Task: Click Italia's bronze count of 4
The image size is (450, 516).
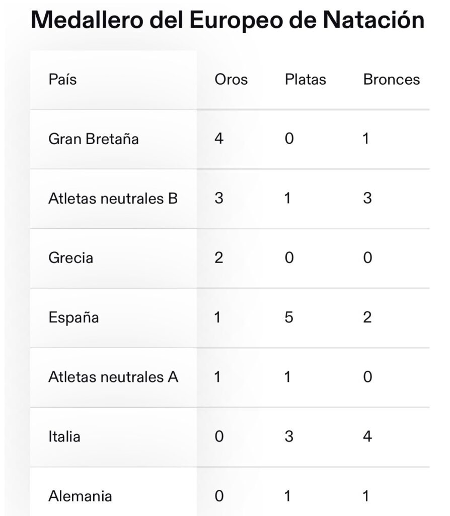Action: pyautogui.click(x=367, y=437)
